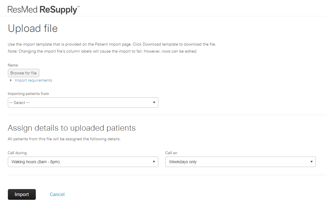Image resolution: width=326 pixels, height=212 pixels.
Task: Open the Waking hours (8am - 8pm) dropdown
Action: (x=83, y=162)
